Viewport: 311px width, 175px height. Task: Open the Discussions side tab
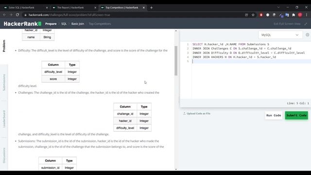click(x=4, y=156)
